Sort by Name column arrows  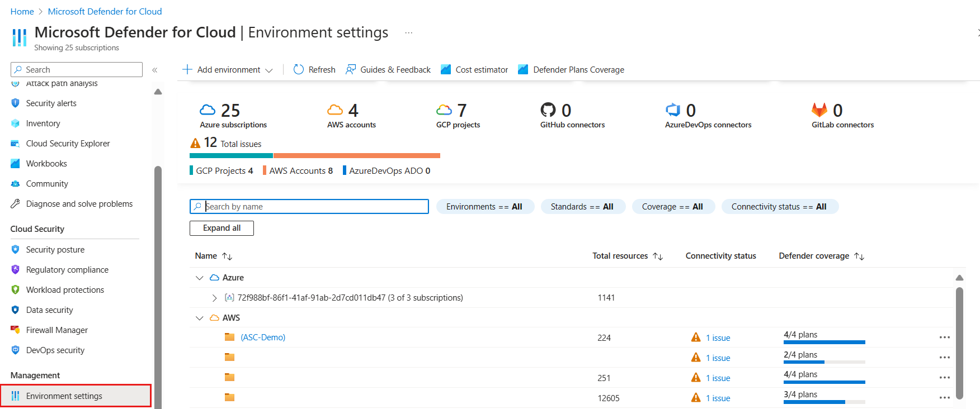[x=227, y=256]
